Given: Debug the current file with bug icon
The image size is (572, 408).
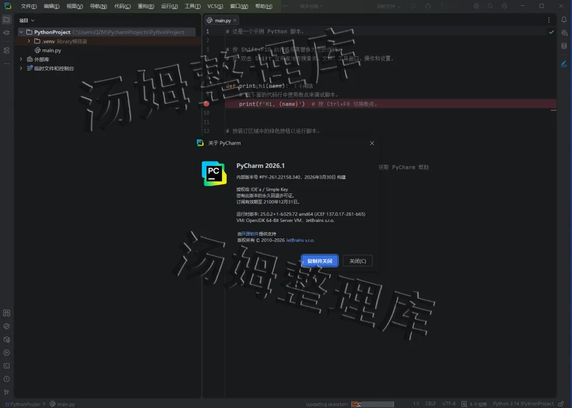Looking at the screenshot, I should tap(428, 6).
